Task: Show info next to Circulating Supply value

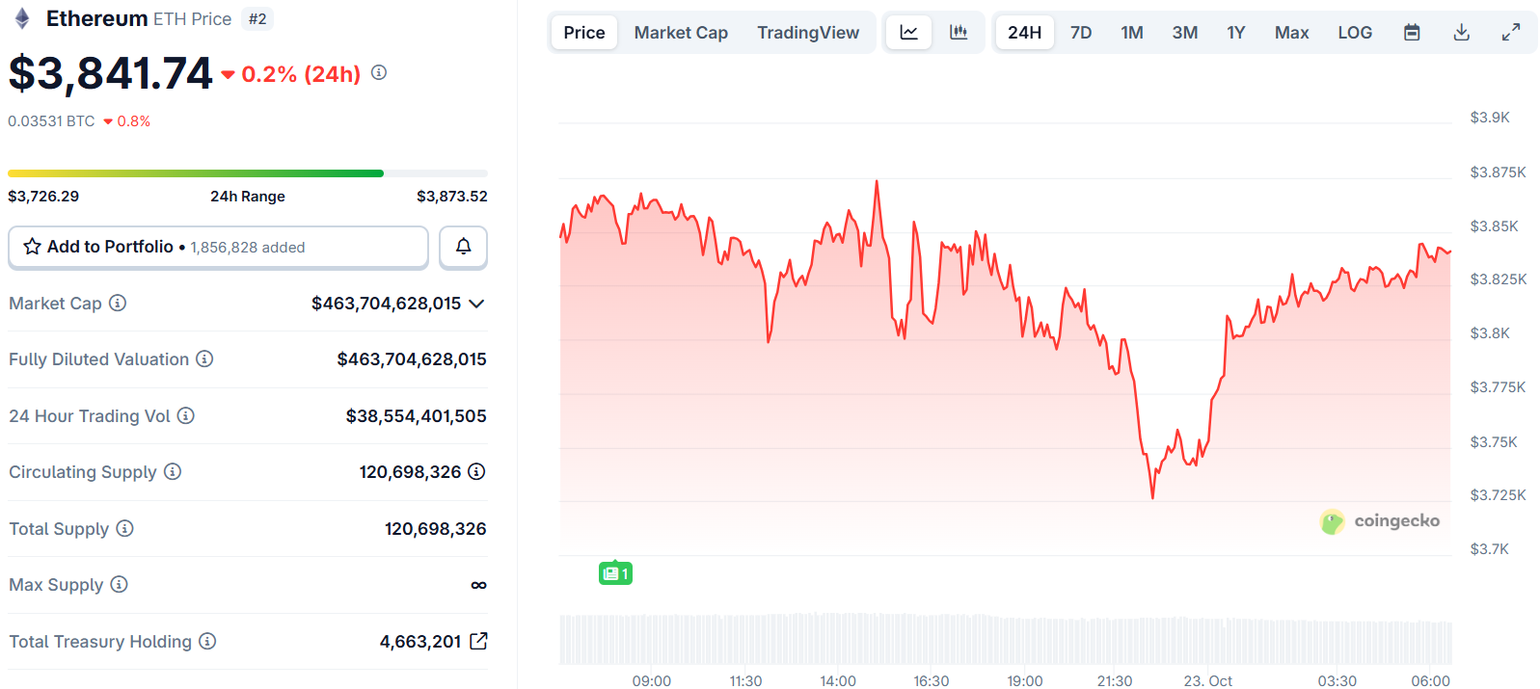Action: coord(476,472)
